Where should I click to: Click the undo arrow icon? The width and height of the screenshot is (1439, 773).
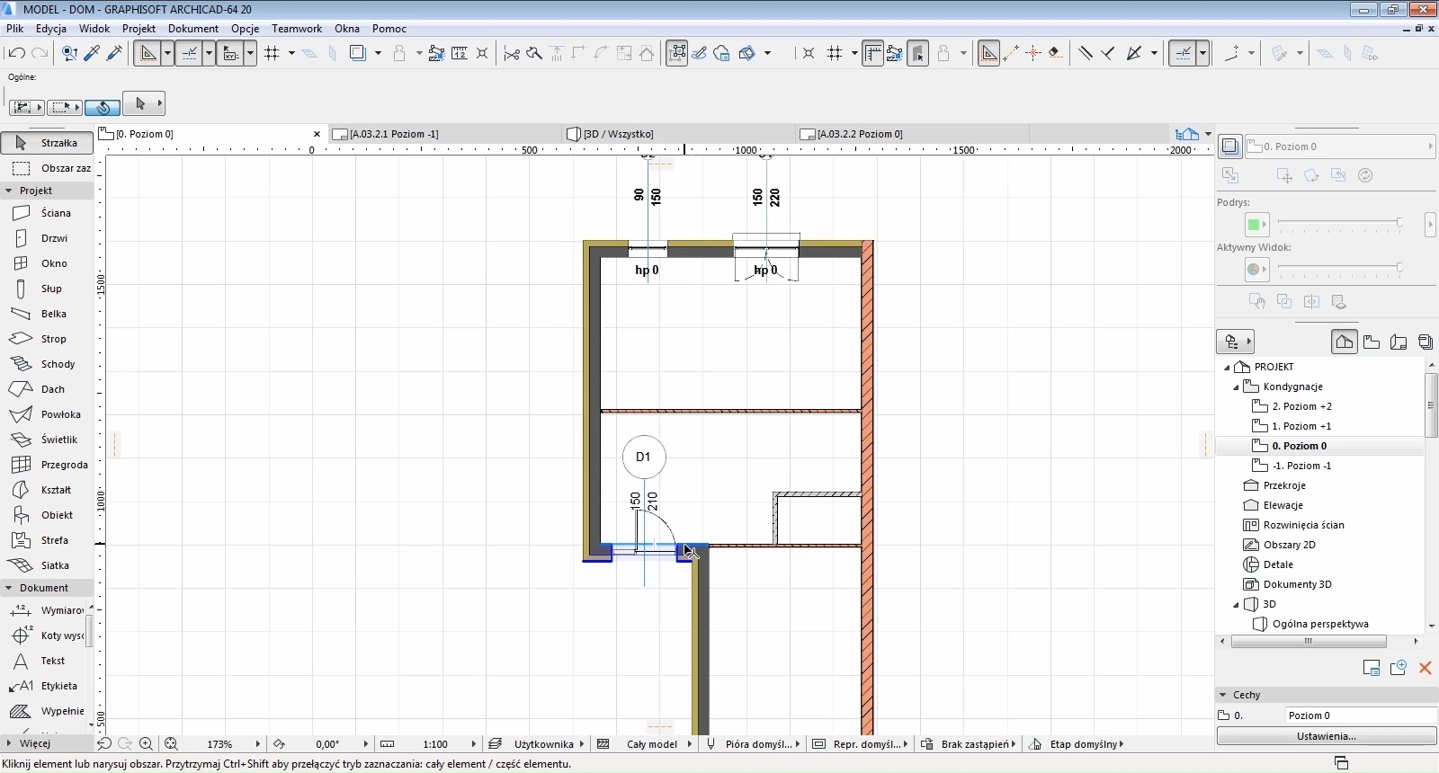16,53
